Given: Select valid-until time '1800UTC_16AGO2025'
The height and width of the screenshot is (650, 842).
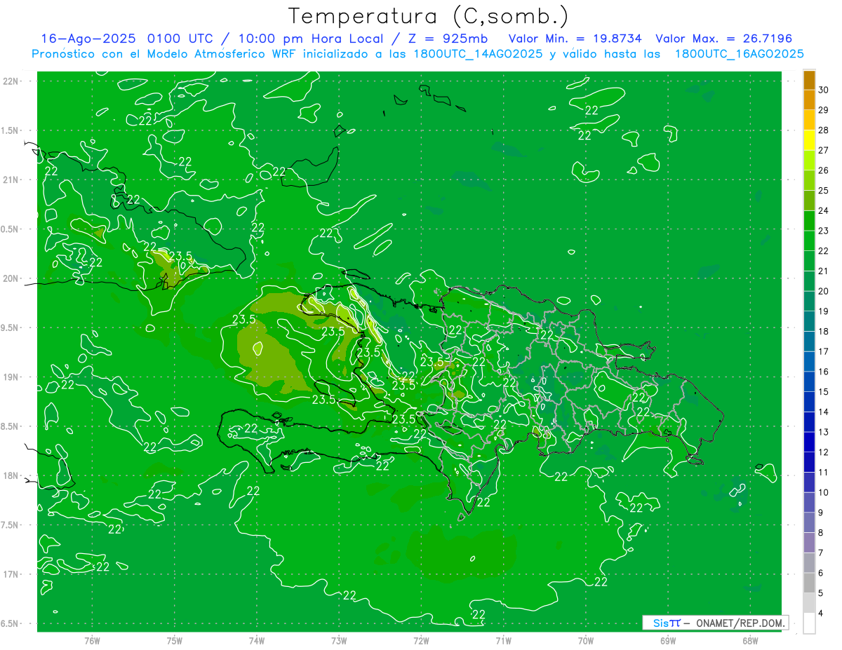Looking at the screenshot, I should 739,54.
